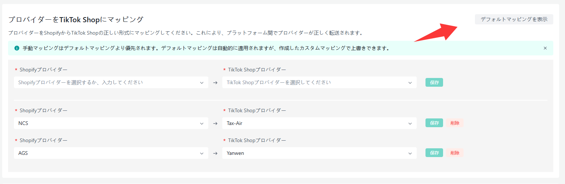Click chevron arrow of empty Shopify provider field
The height and width of the screenshot is (184, 565).
(202, 83)
